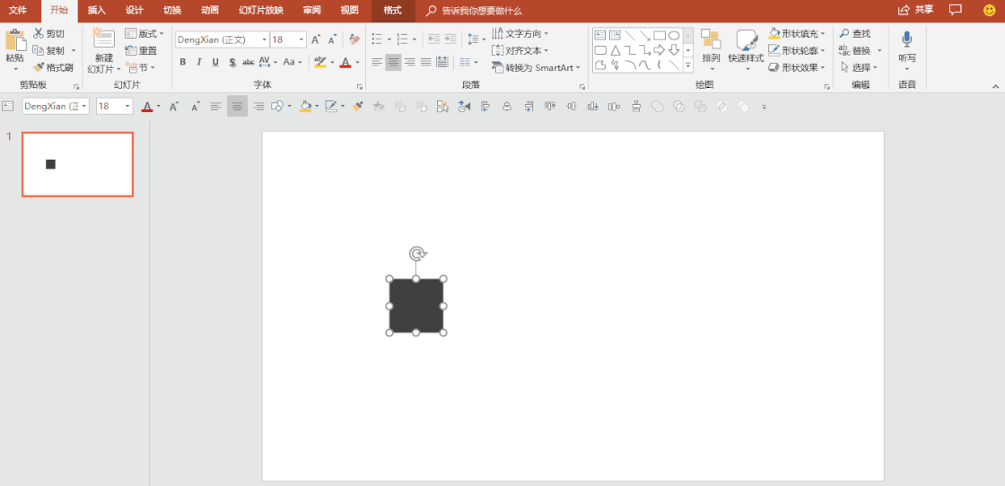Click the Dictate (听写) microphone icon
Image resolution: width=1005 pixels, height=486 pixels.
(906, 39)
